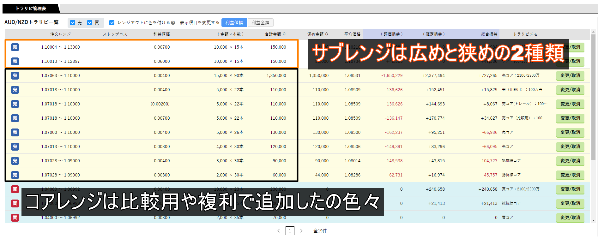Click the range text 1.10004～1.13000
The image size is (598, 239).
pos(60,47)
